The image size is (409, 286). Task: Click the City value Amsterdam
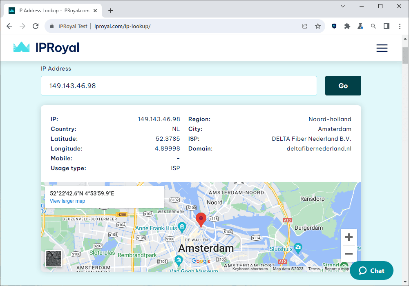pyautogui.click(x=335, y=129)
